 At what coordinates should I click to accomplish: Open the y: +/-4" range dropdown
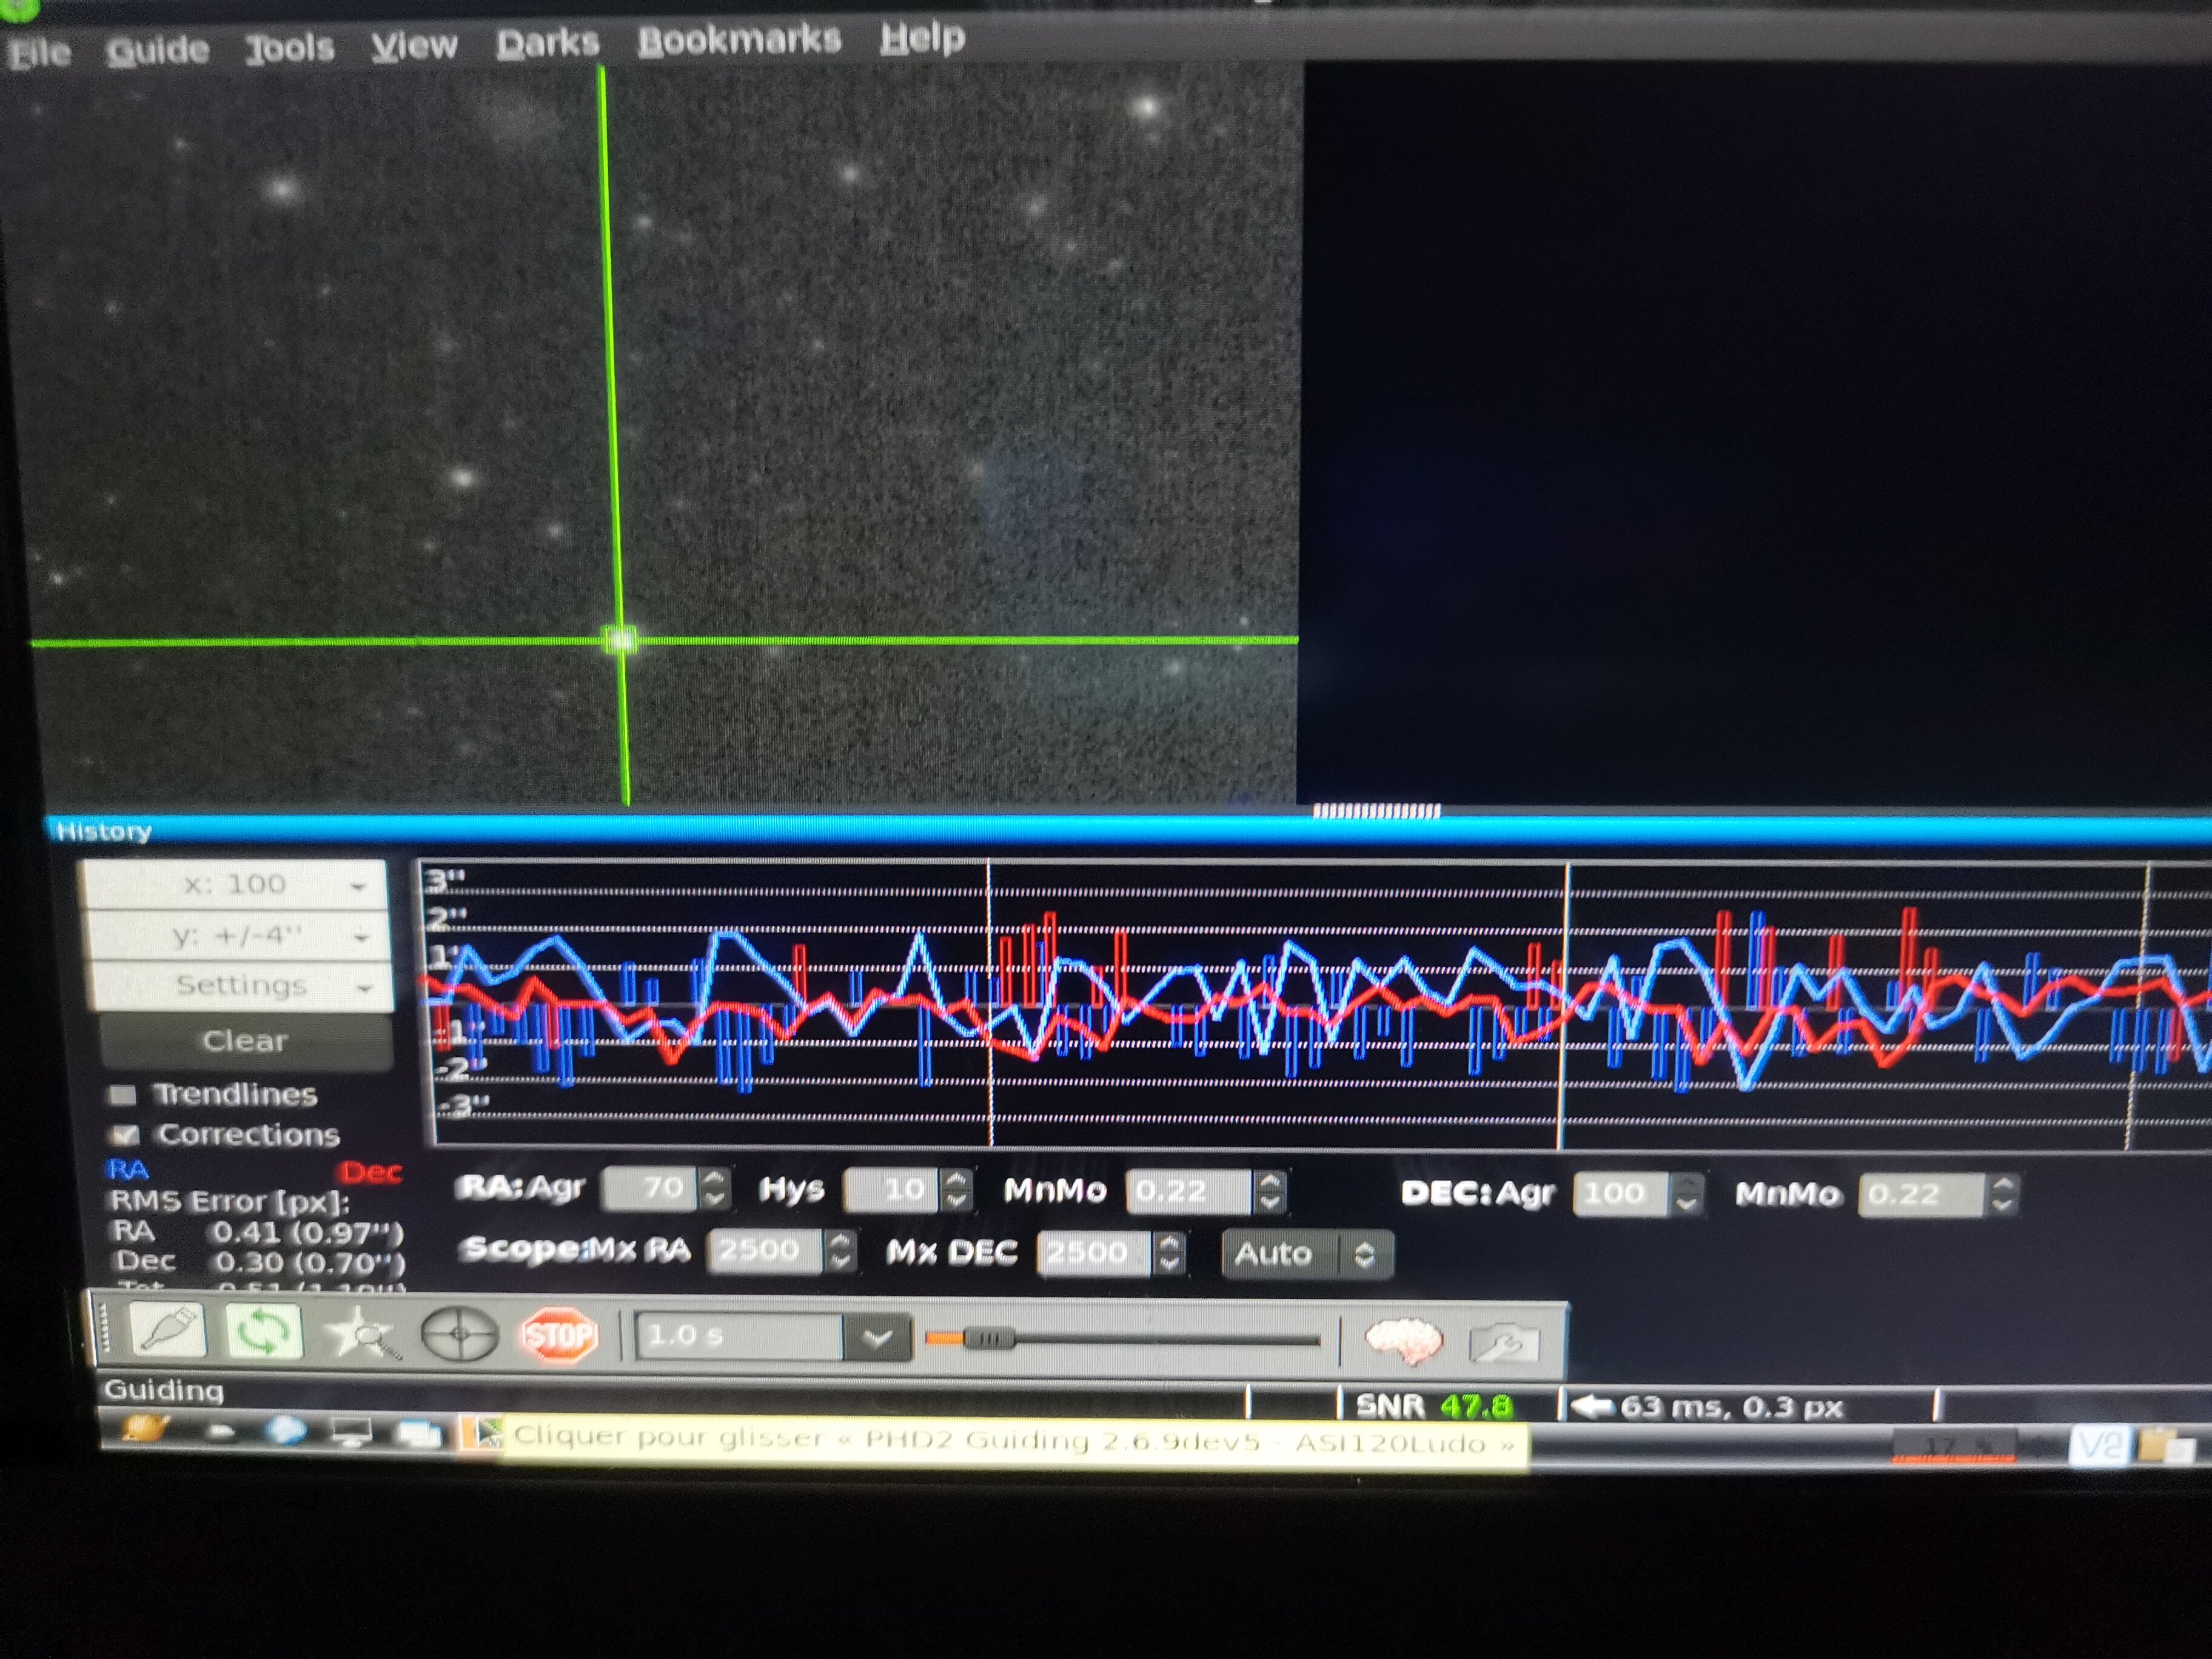tap(238, 936)
